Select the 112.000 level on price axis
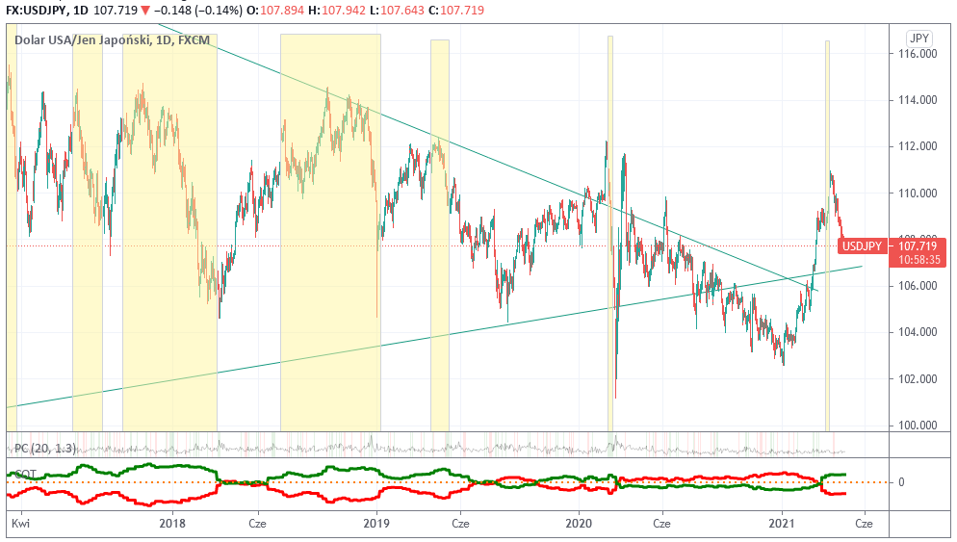The height and width of the screenshot is (542, 957). 918,146
